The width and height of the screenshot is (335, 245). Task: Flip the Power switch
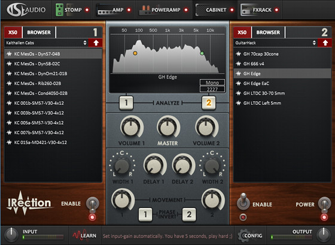(324, 204)
